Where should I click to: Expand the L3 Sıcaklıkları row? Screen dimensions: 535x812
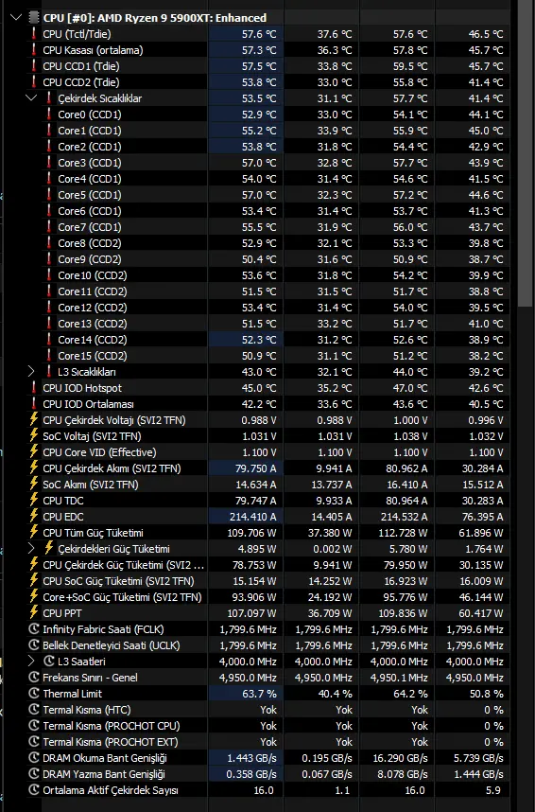point(31,371)
